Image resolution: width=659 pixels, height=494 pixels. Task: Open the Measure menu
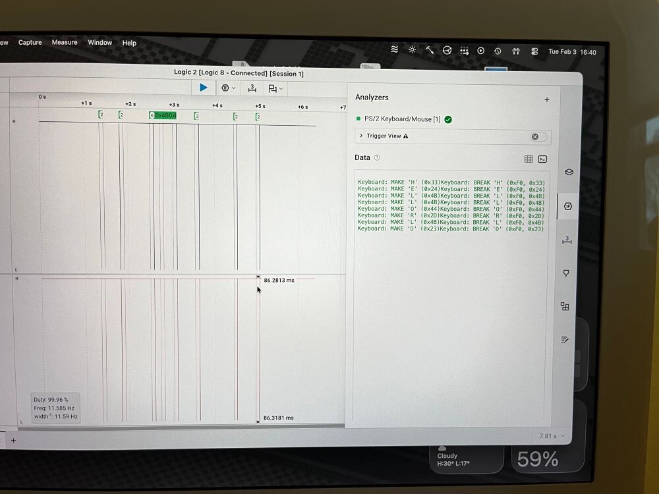[65, 42]
